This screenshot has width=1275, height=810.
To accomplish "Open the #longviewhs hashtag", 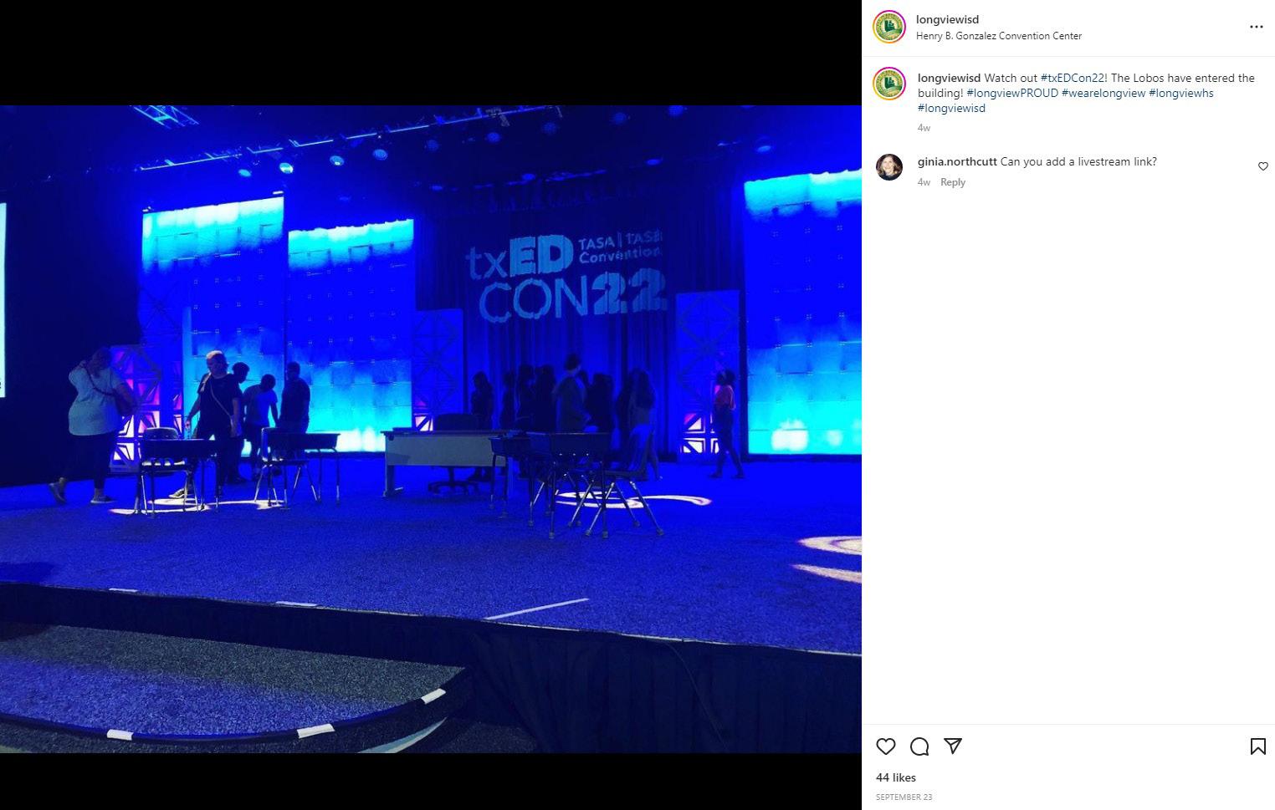I will click(x=1181, y=93).
